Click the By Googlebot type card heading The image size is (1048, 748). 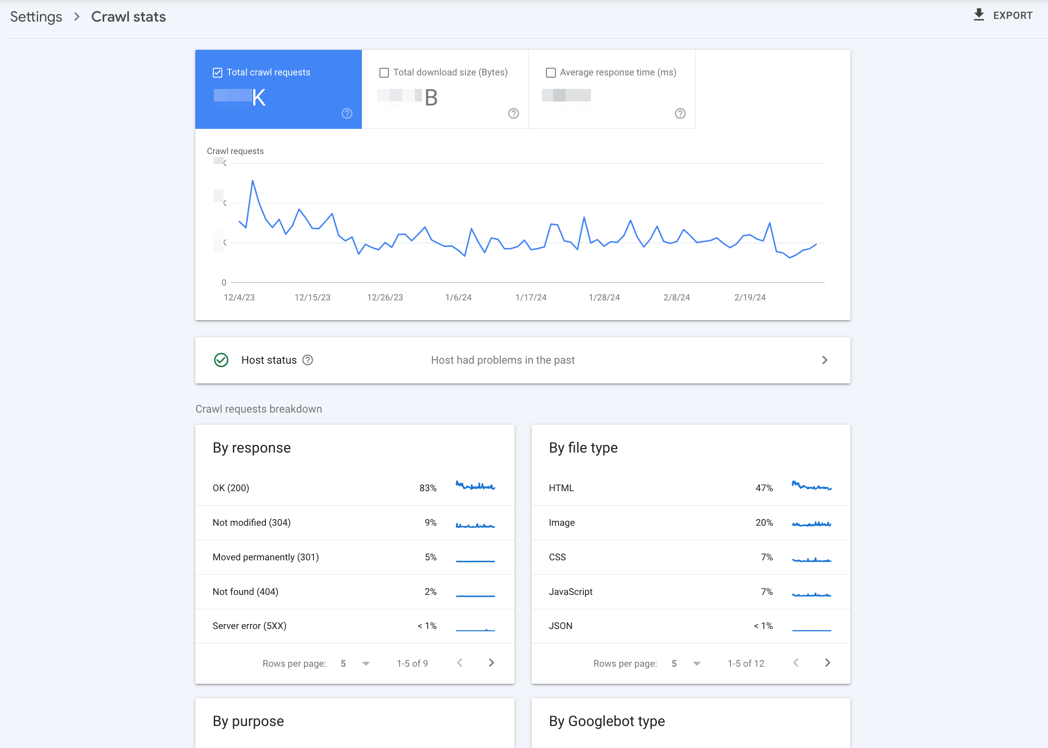pos(607,721)
